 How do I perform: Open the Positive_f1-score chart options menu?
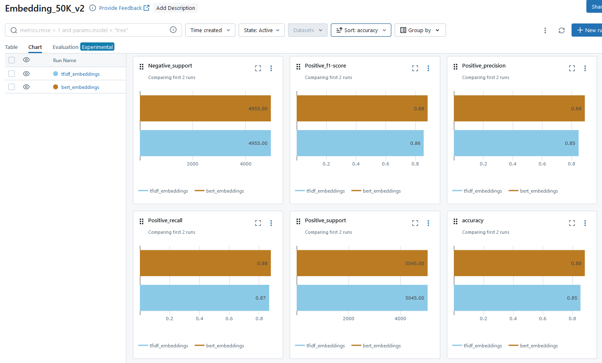tap(428, 68)
